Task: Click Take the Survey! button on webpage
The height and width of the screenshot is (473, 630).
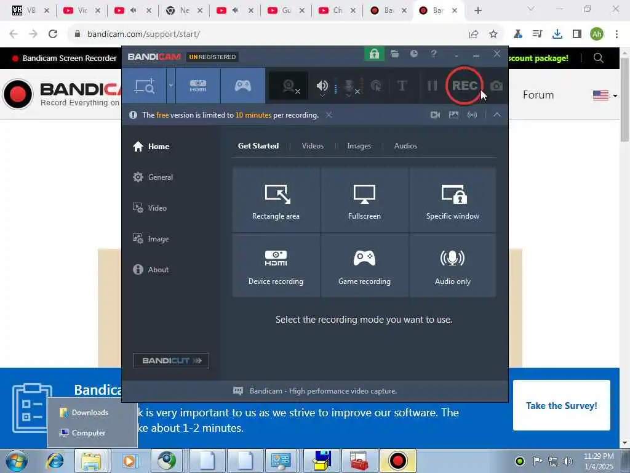Action: pyautogui.click(x=561, y=405)
